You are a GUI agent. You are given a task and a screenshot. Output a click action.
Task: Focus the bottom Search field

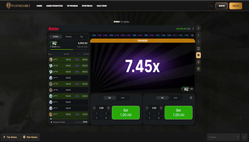click(x=223, y=137)
